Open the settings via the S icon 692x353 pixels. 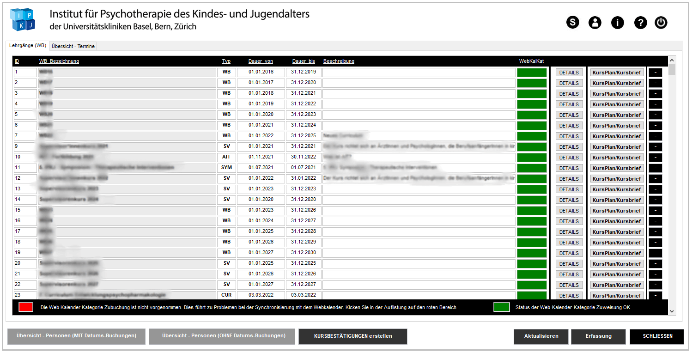(x=573, y=22)
